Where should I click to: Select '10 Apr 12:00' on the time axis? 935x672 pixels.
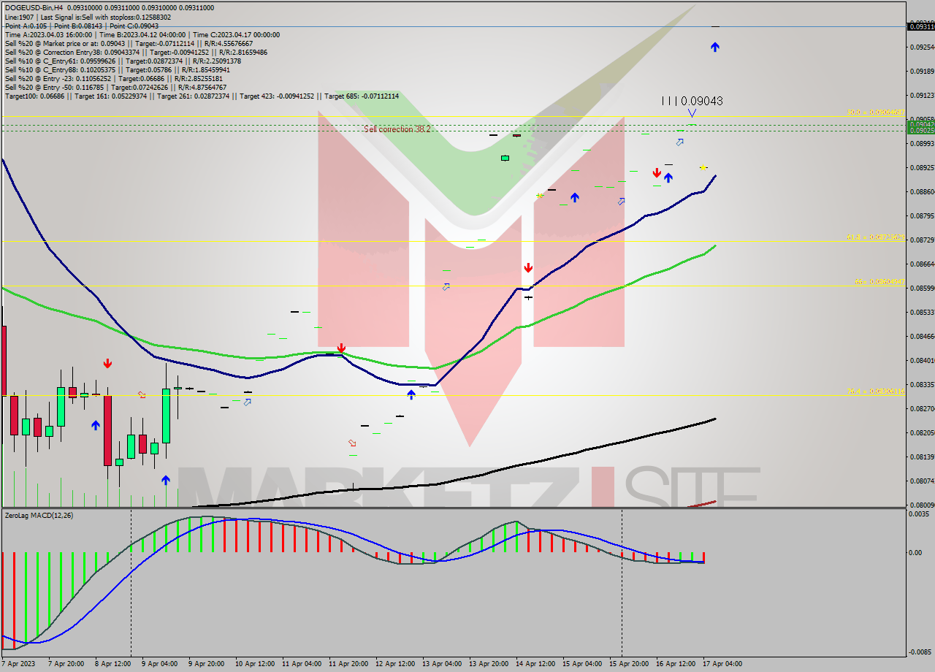(254, 664)
